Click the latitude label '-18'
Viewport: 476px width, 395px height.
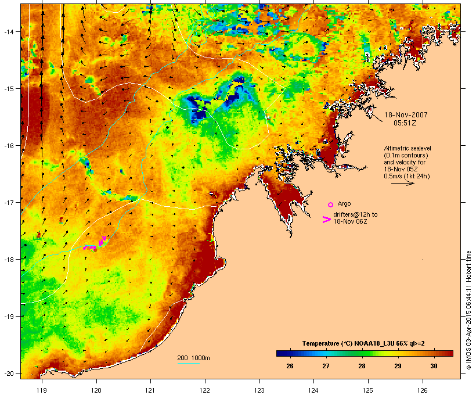(x=8, y=259)
